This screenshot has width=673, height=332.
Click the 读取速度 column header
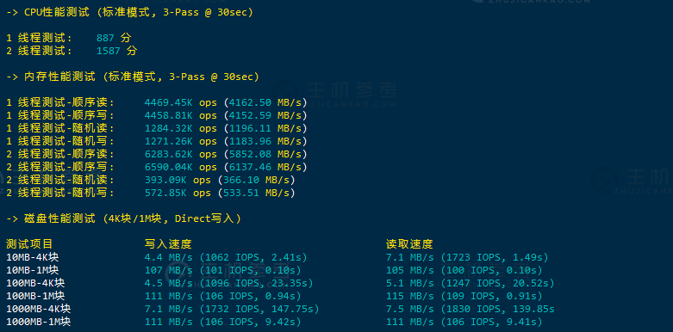tap(409, 244)
